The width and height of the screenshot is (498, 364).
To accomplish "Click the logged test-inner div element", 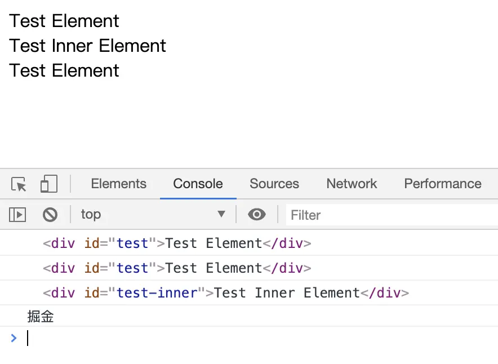I will tap(225, 293).
